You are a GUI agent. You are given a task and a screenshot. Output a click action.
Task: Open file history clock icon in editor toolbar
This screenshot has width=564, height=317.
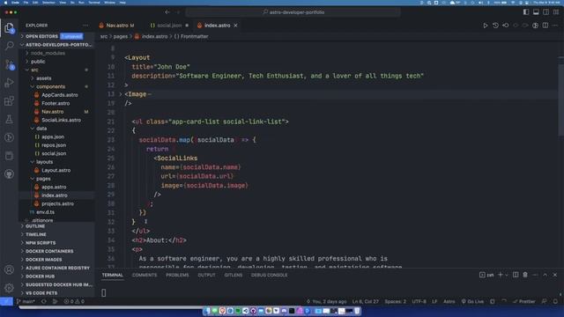pyautogui.click(x=495, y=26)
